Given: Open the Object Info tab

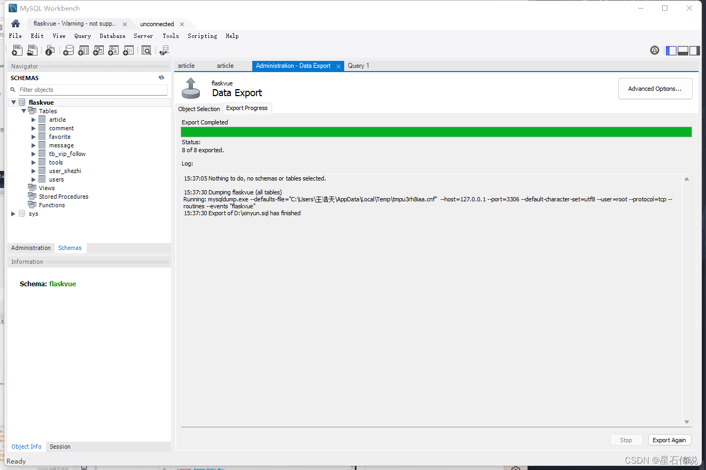Looking at the screenshot, I should point(26,446).
